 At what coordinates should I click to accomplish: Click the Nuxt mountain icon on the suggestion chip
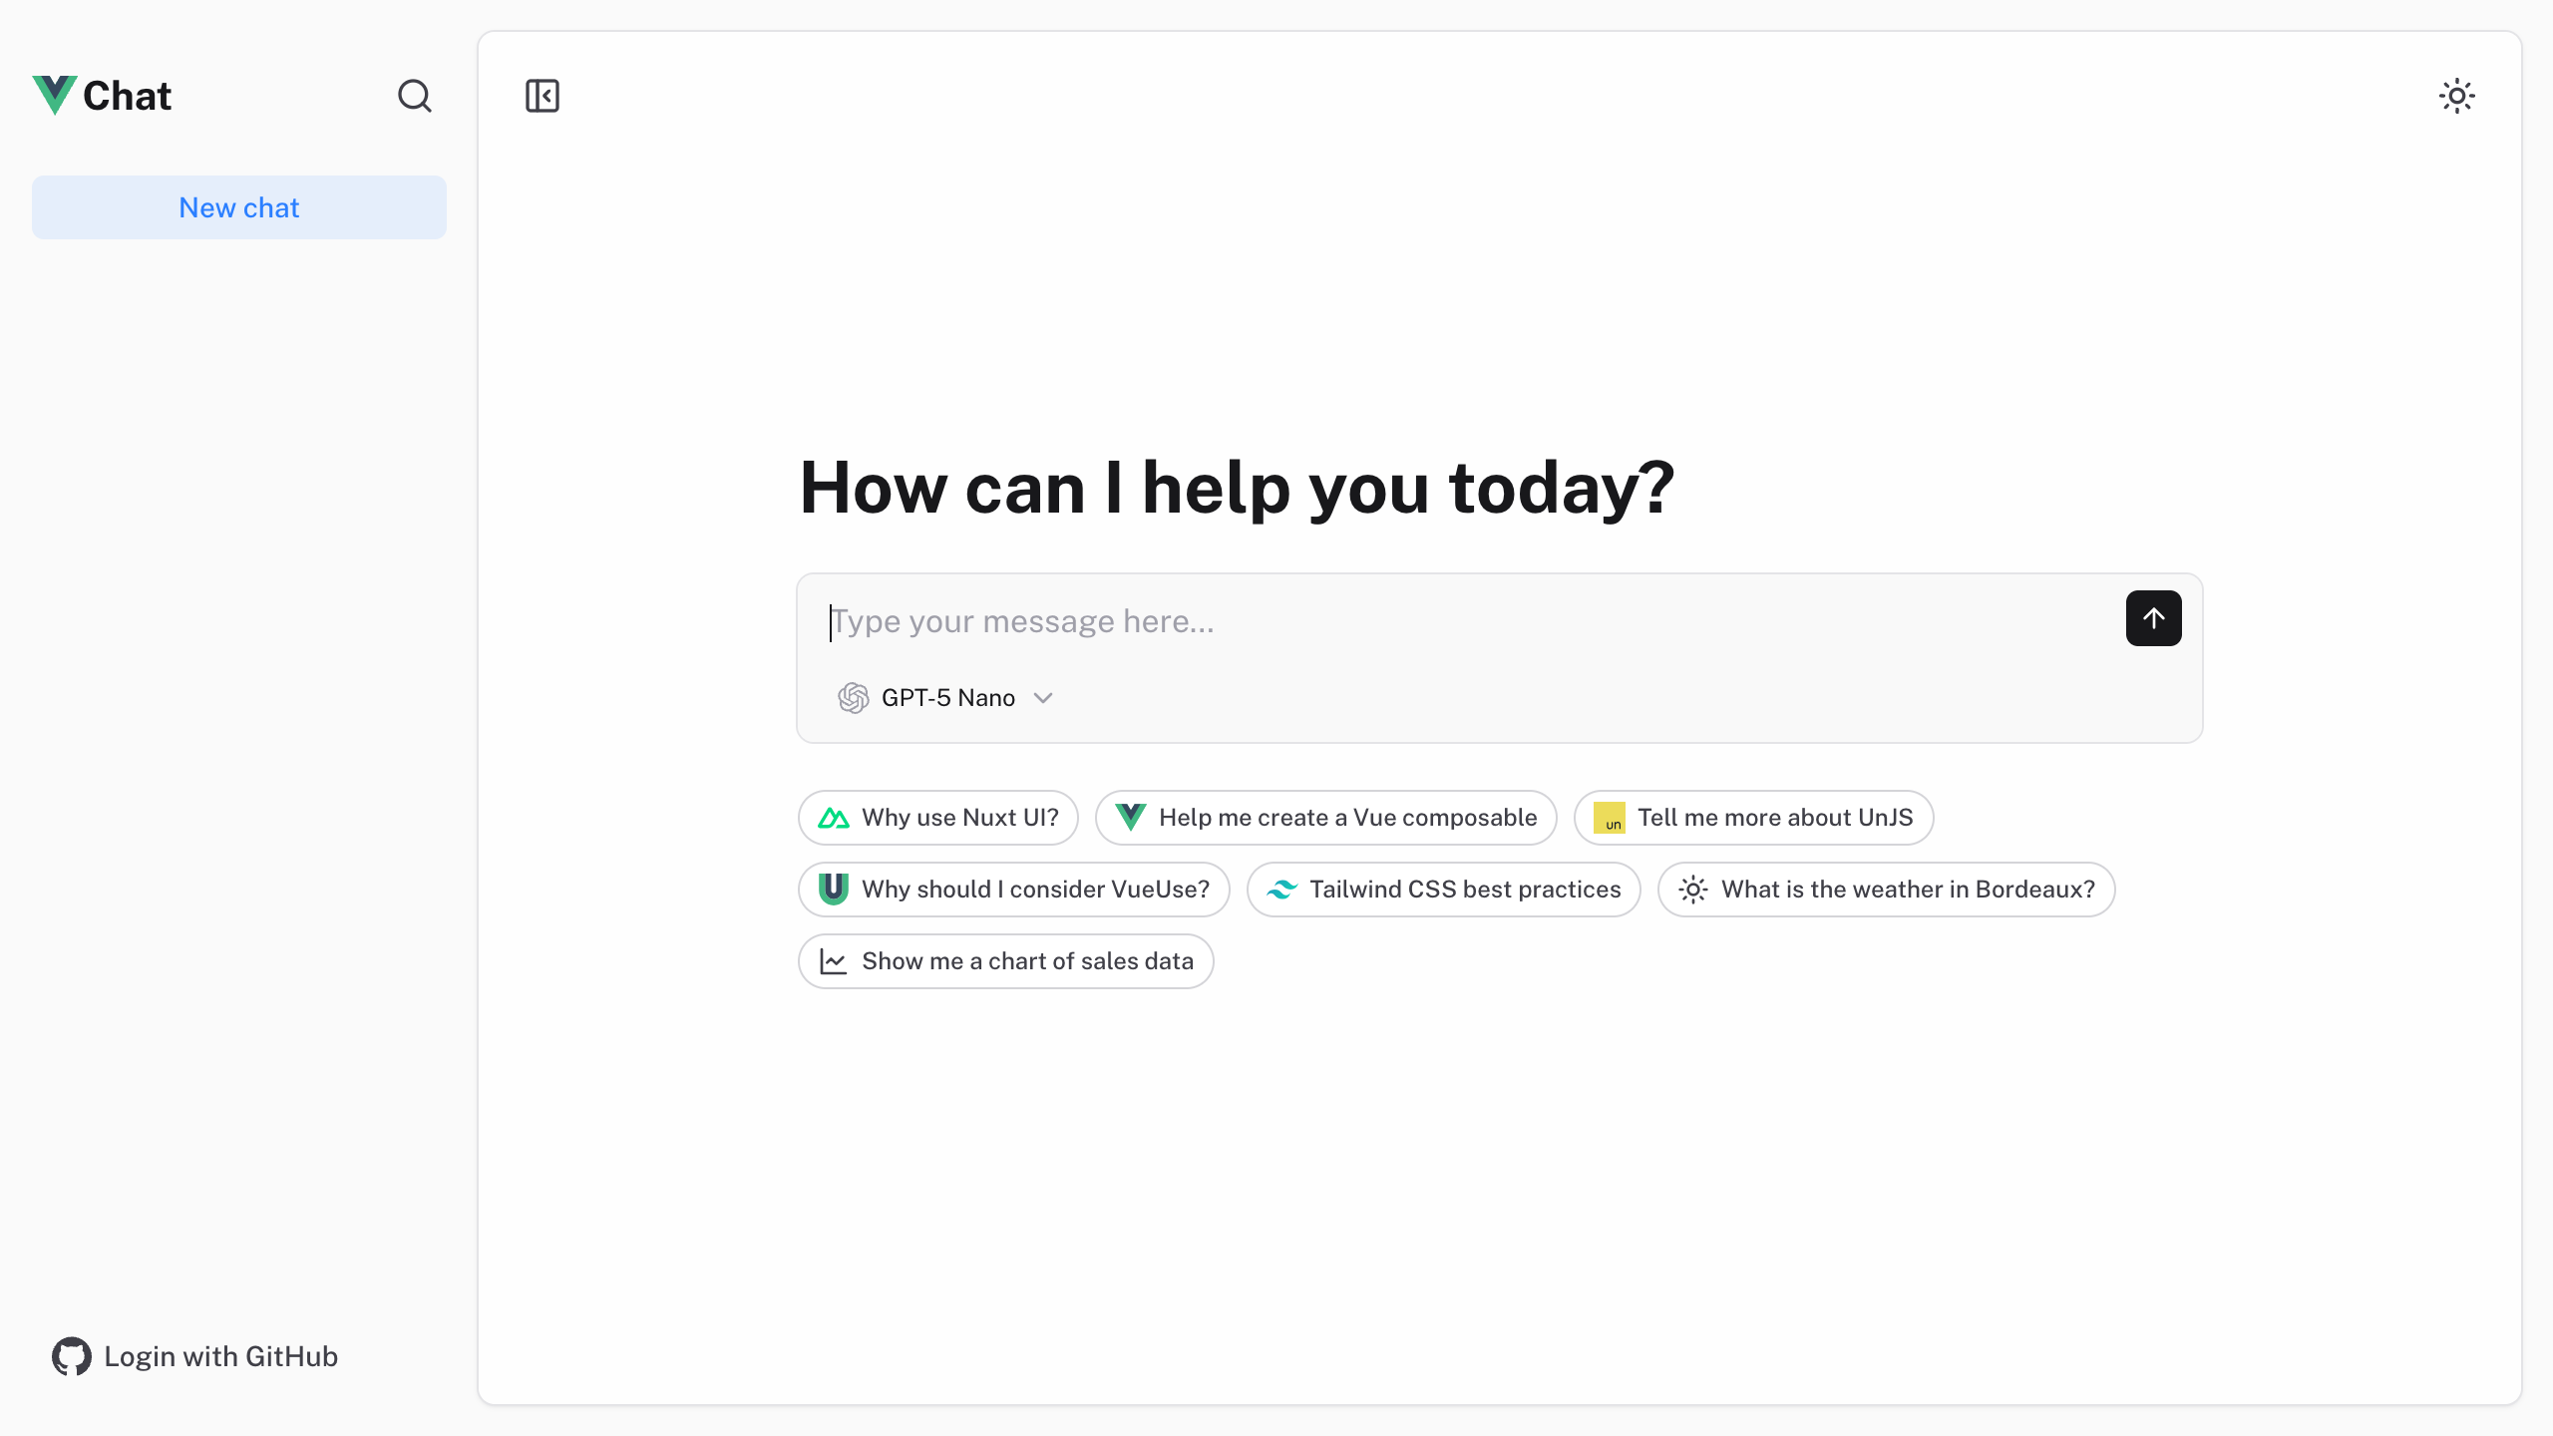click(834, 817)
